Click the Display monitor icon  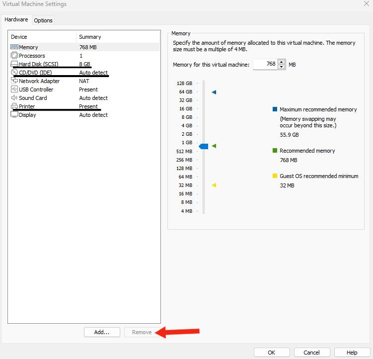(x=14, y=115)
